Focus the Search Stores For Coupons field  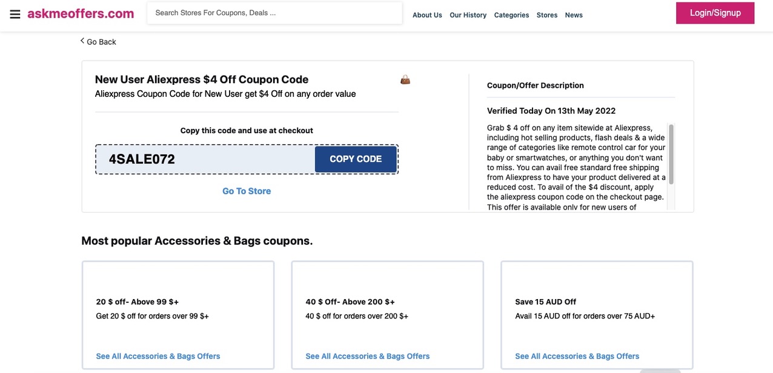274,13
